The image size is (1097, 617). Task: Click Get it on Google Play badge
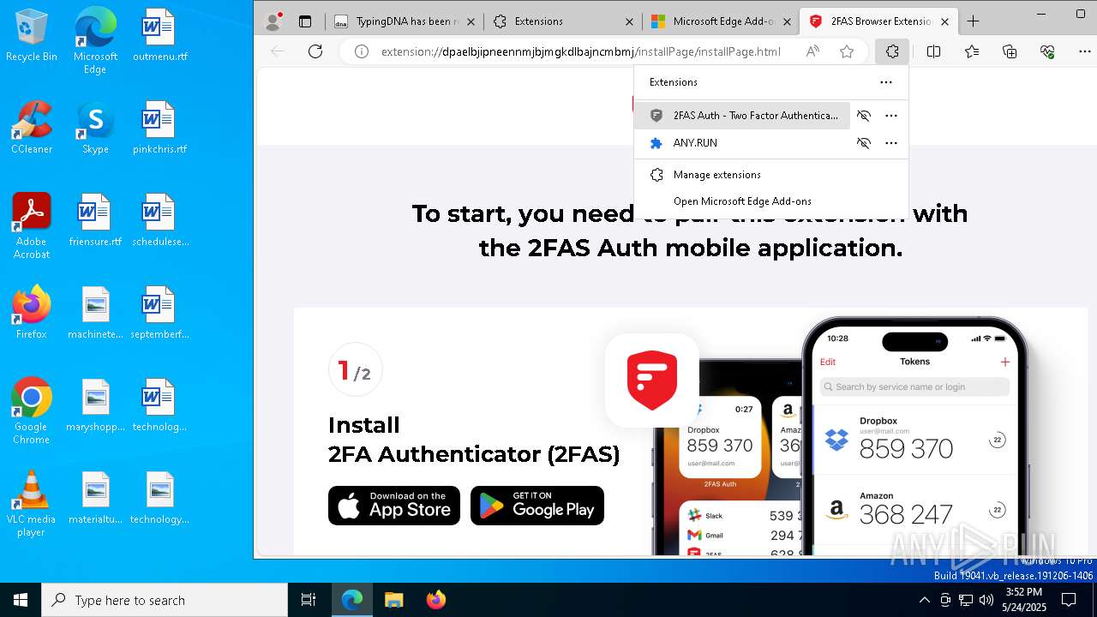point(537,506)
